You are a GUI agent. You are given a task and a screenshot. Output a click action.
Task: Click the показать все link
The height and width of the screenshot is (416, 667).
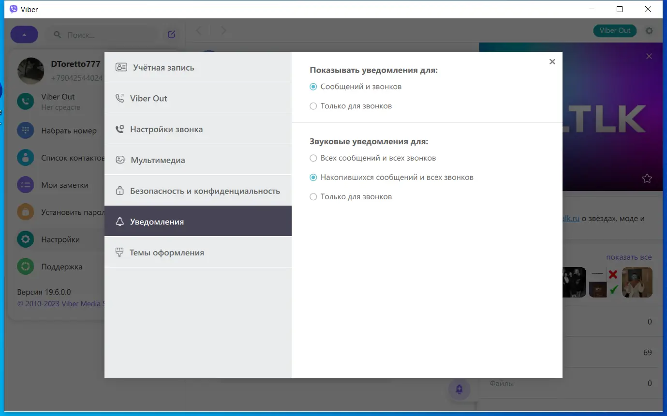(x=629, y=257)
